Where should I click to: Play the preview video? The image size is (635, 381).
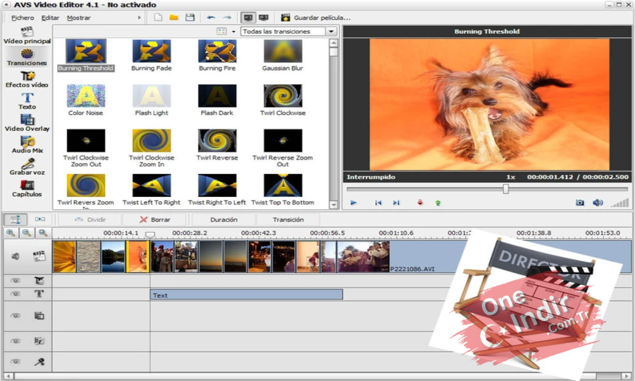coord(353,203)
